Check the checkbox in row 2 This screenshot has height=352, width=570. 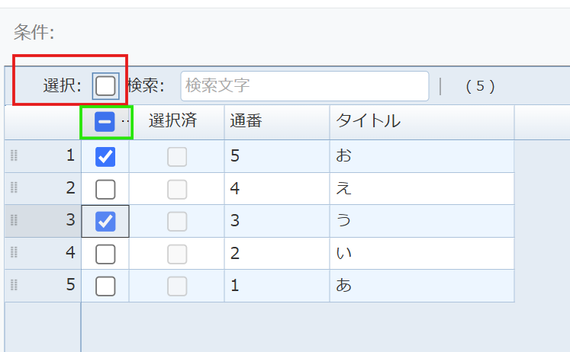pyautogui.click(x=105, y=189)
